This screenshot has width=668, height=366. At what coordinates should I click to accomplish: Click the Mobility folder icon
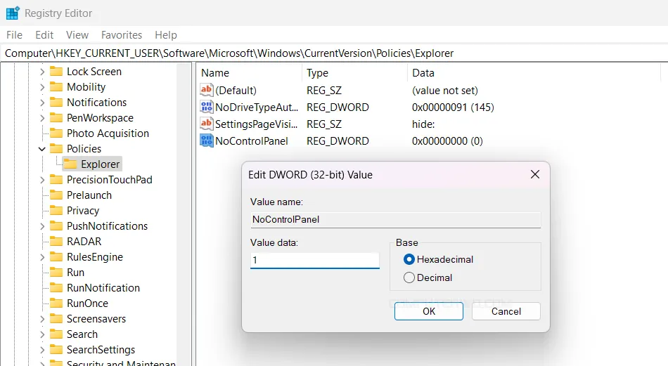coord(56,87)
